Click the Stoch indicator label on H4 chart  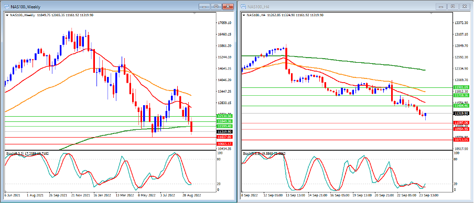tap(264, 153)
